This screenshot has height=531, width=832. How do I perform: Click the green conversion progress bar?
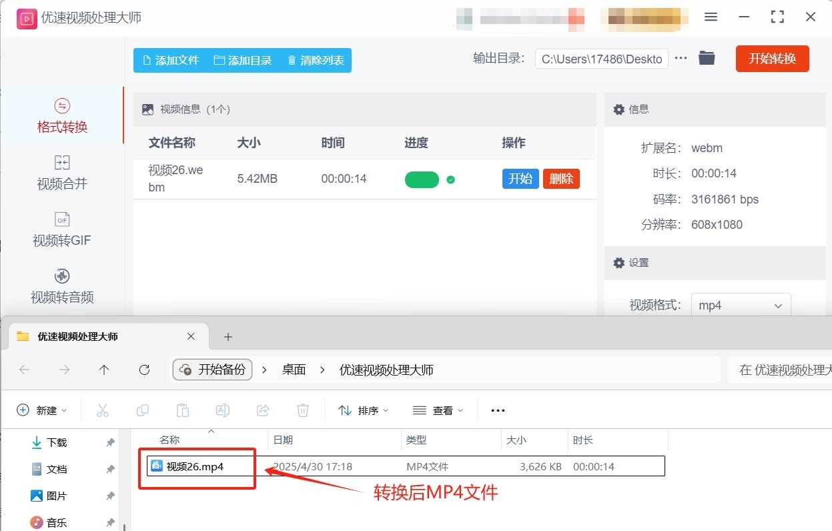pyautogui.click(x=422, y=179)
